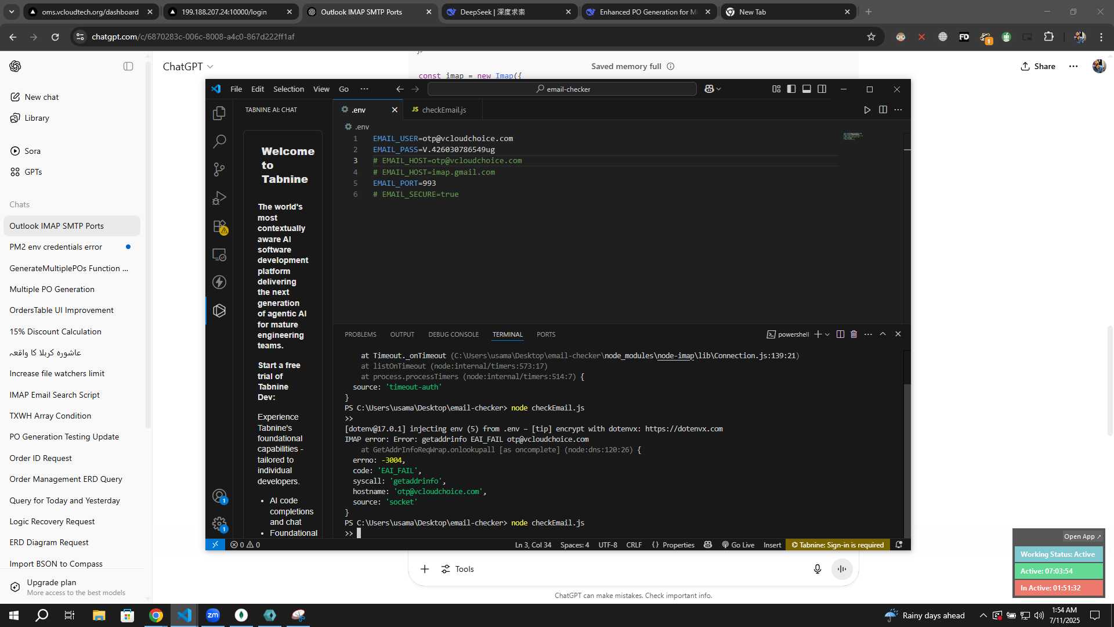Toggle Insert mode in the status bar

coord(772,545)
